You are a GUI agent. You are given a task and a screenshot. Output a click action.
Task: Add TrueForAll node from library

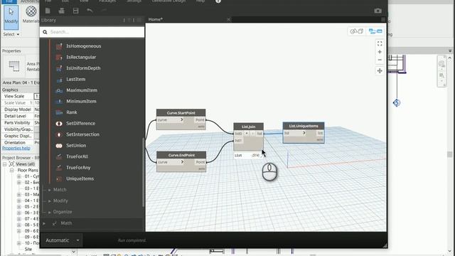pyautogui.click(x=77, y=156)
